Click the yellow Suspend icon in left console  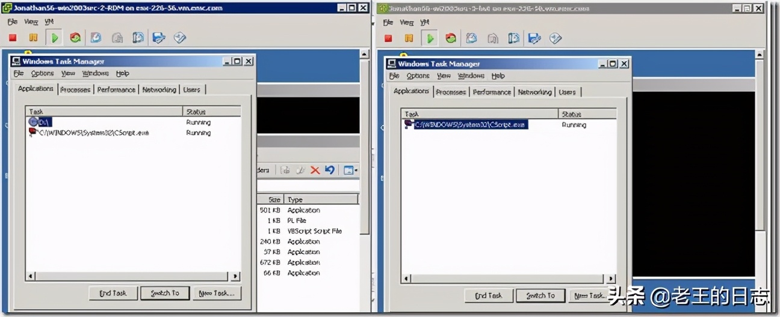[33, 38]
